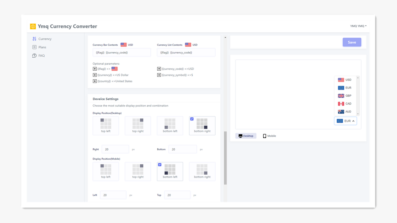
Task: Click the UK flag in the currency list
Action: (341, 96)
